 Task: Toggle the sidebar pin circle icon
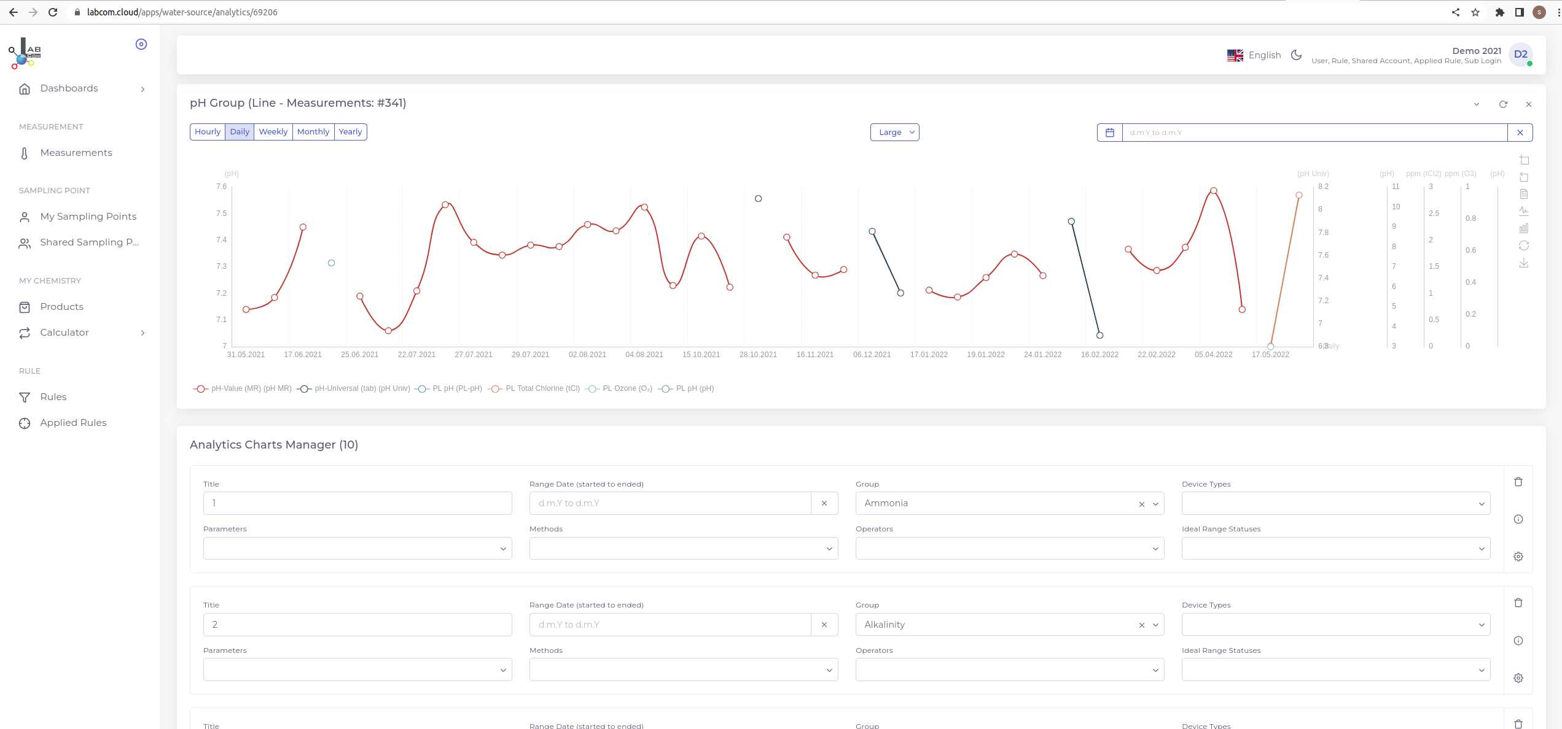coord(141,44)
